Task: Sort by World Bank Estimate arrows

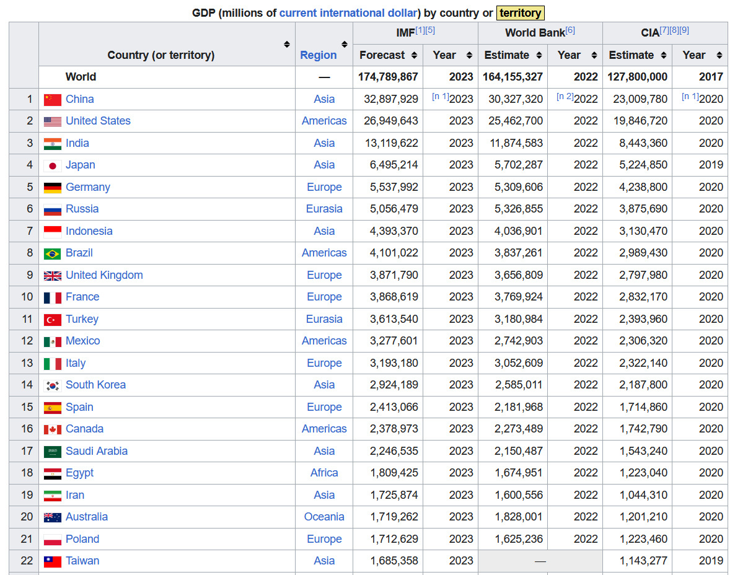Action: 539,55
